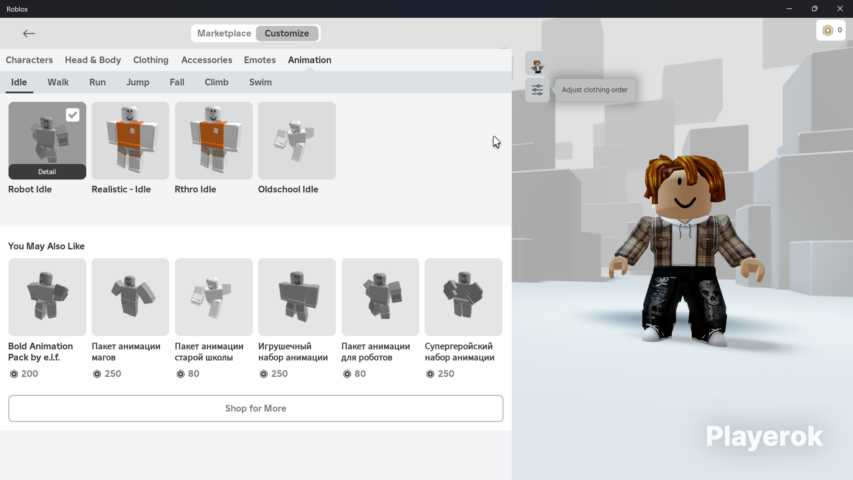Open the Head & Body tab

[x=93, y=60]
